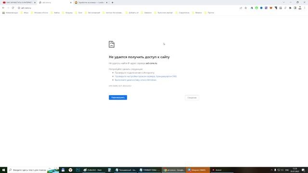Go back to the previous page

3,8
